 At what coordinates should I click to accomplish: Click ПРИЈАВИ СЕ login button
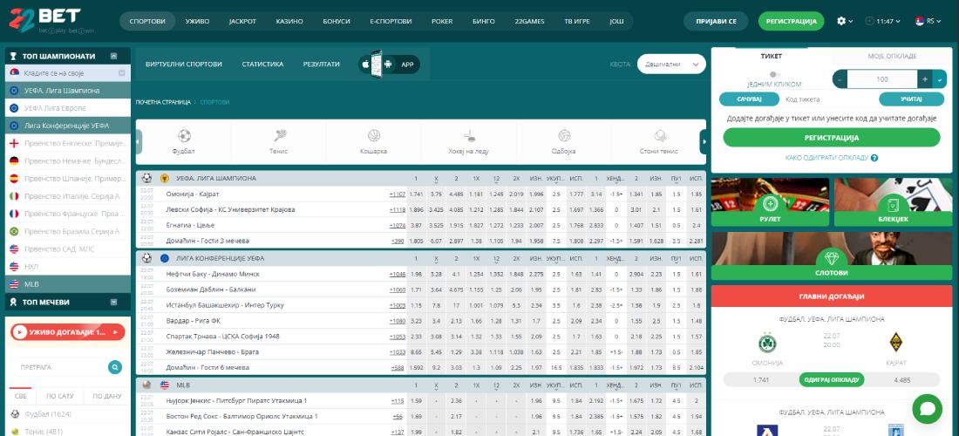pos(716,22)
